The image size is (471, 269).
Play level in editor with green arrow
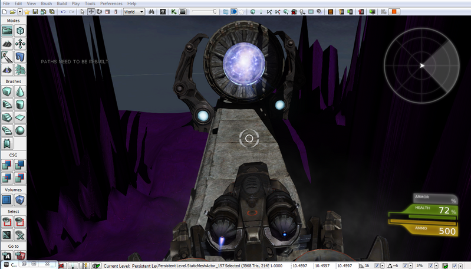click(x=372, y=12)
